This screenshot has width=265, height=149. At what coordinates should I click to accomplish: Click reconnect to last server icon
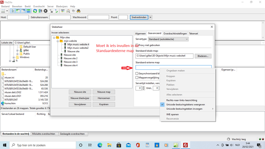pos(56,11)
